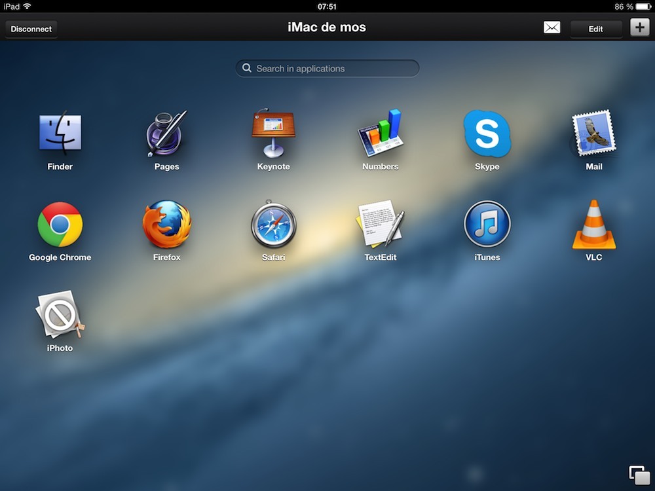Viewport: 655px width, 491px height.
Task: Disconnect from the iMac
Action: click(x=31, y=29)
